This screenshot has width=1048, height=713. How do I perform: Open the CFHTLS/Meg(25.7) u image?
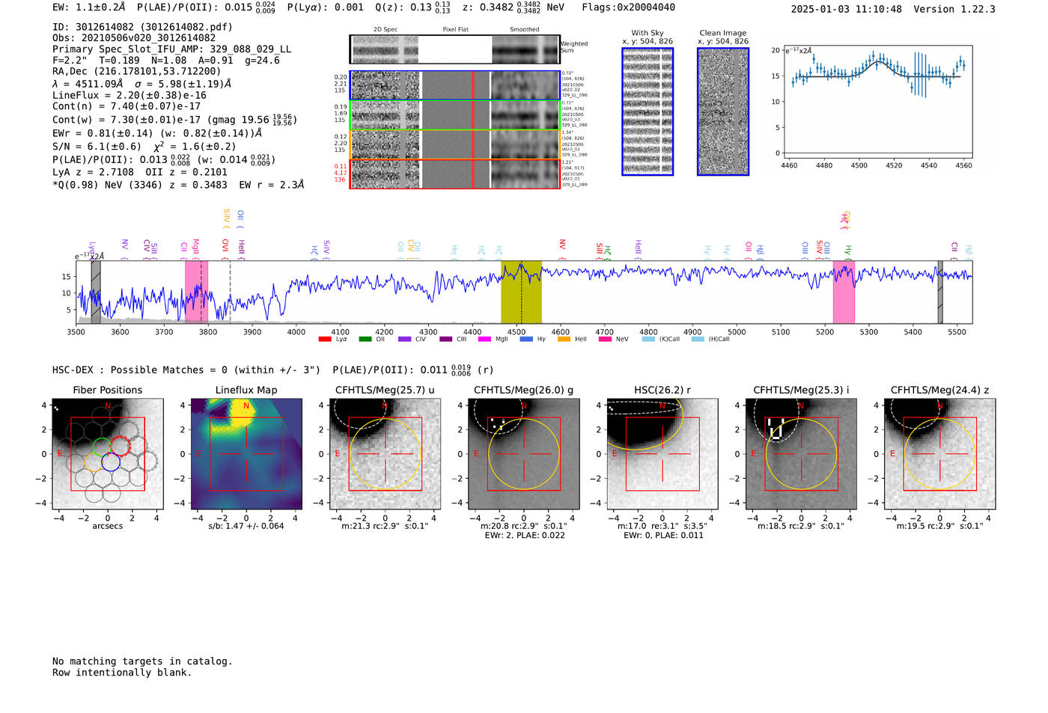385,453
